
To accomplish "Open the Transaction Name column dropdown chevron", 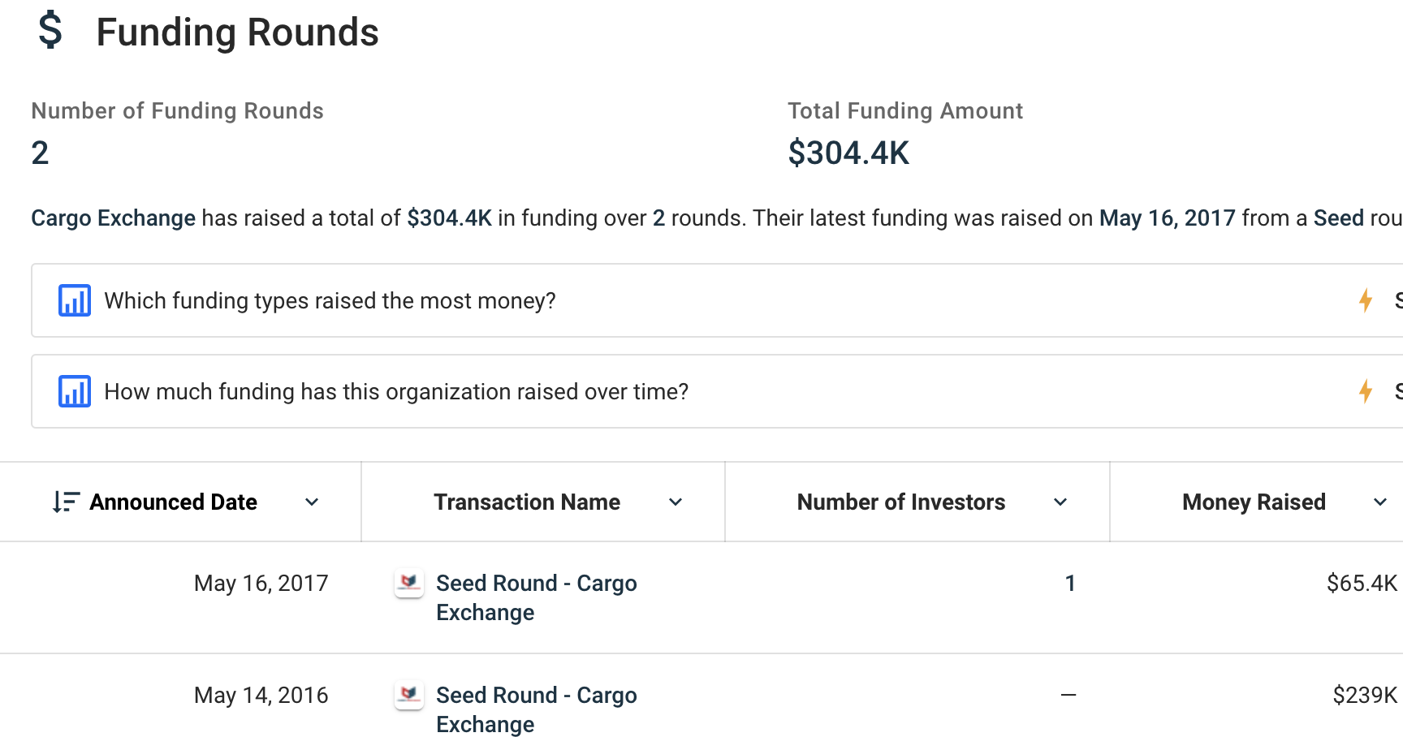I will coord(676,502).
